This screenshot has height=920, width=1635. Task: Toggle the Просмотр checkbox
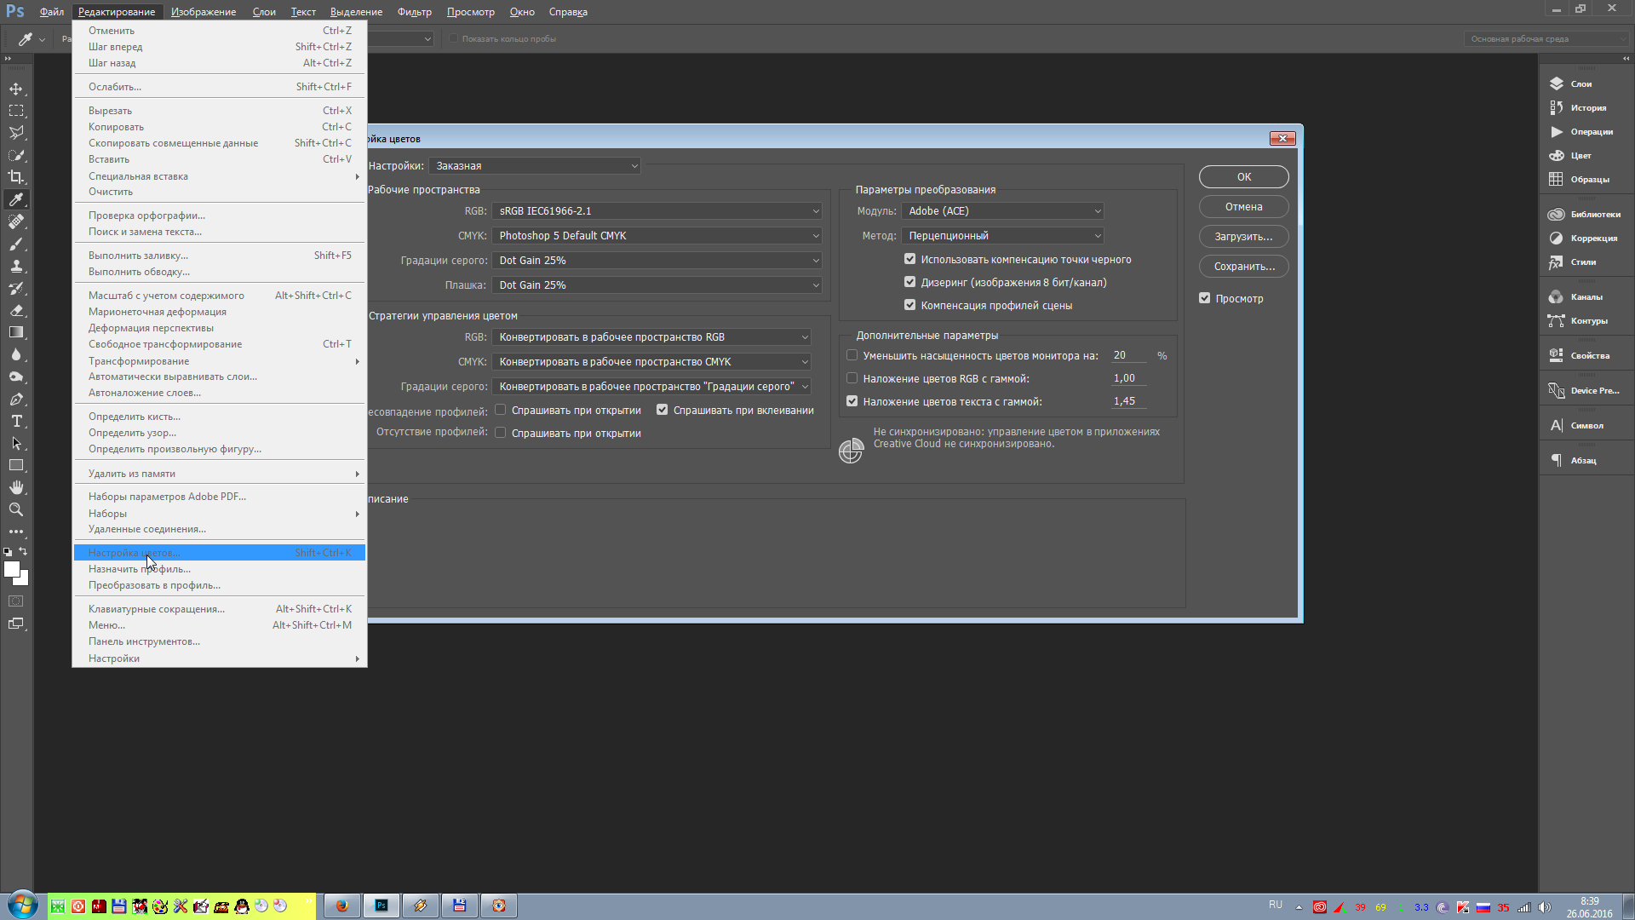pyautogui.click(x=1205, y=298)
